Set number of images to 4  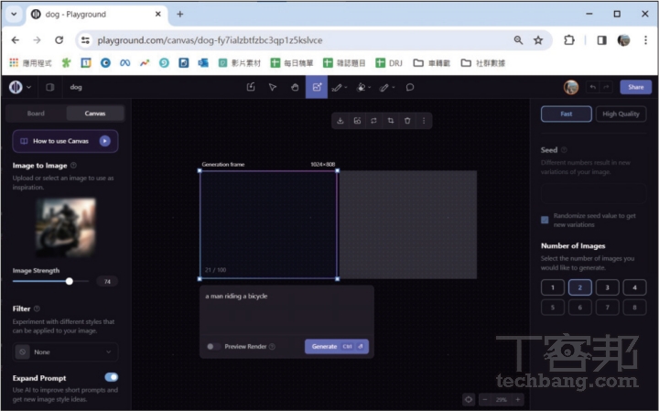pos(634,287)
